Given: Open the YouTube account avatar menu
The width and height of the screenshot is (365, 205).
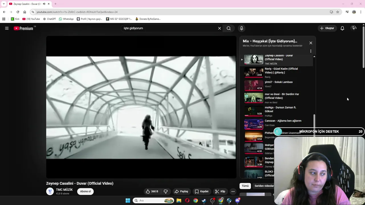Looking at the screenshot, I should pyautogui.click(x=354, y=28).
